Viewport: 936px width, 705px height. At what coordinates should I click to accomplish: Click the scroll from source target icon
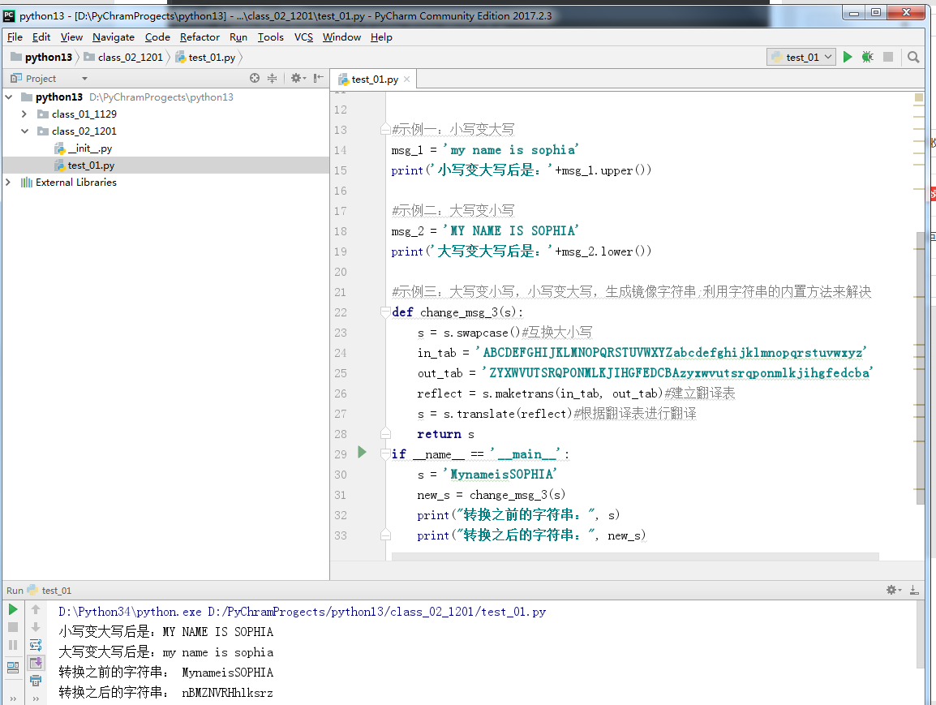click(255, 78)
